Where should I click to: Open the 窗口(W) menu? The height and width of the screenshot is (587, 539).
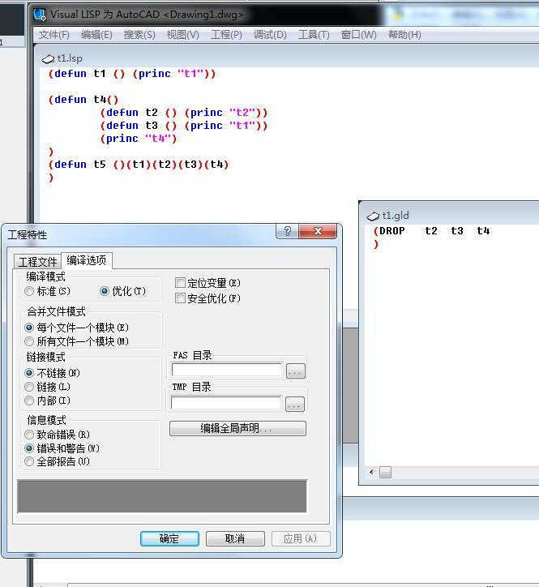pyautogui.click(x=358, y=35)
